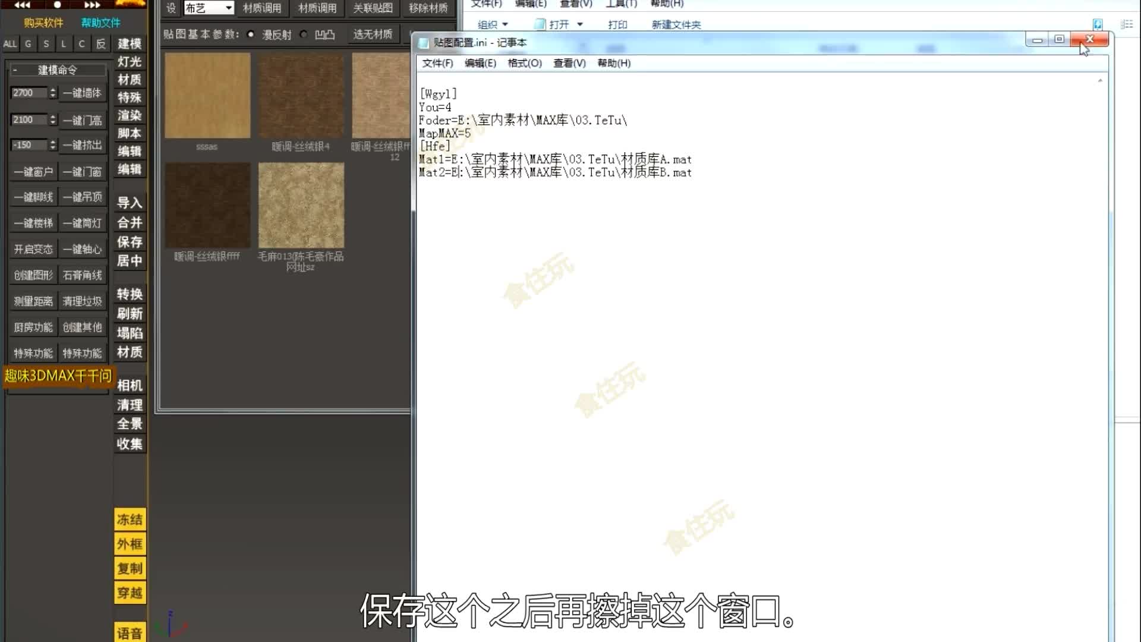Select the 灯光 (lights) panel icon

[x=130, y=62]
